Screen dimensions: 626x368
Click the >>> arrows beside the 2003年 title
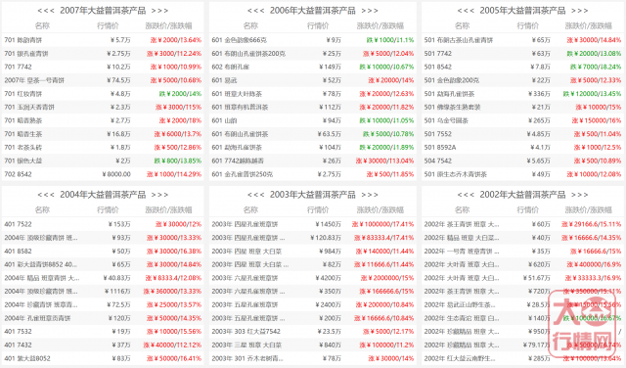click(370, 195)
